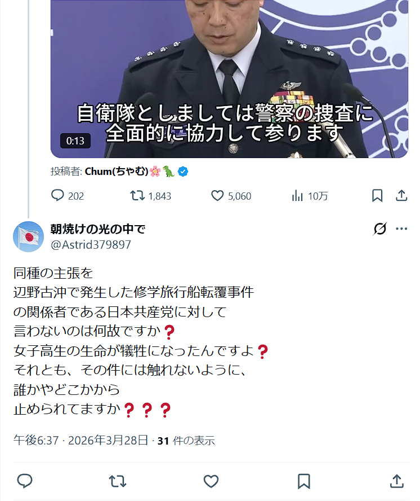420x501 pixels.
Task: Share the quoted video post
Action: click(401, 196)
